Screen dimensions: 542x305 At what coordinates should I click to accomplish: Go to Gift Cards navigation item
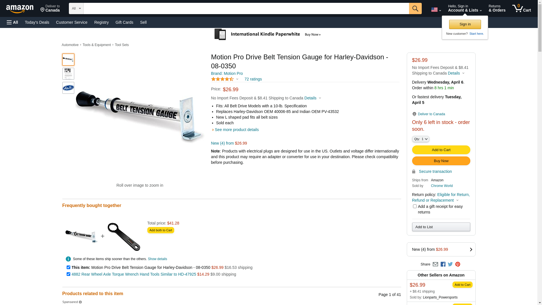pyautogui.click(x=124, y=22)
